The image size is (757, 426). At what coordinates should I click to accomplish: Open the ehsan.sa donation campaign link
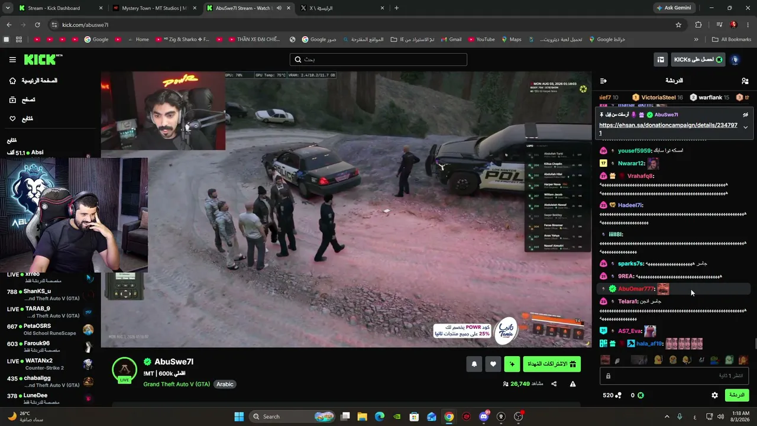(x=668, y=129)
